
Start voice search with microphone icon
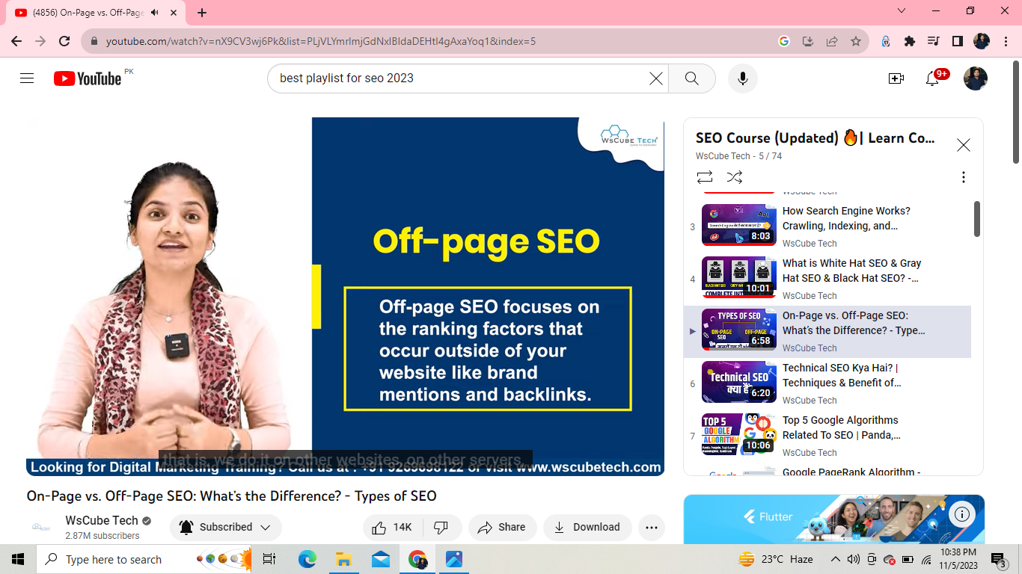click(742, 78)
